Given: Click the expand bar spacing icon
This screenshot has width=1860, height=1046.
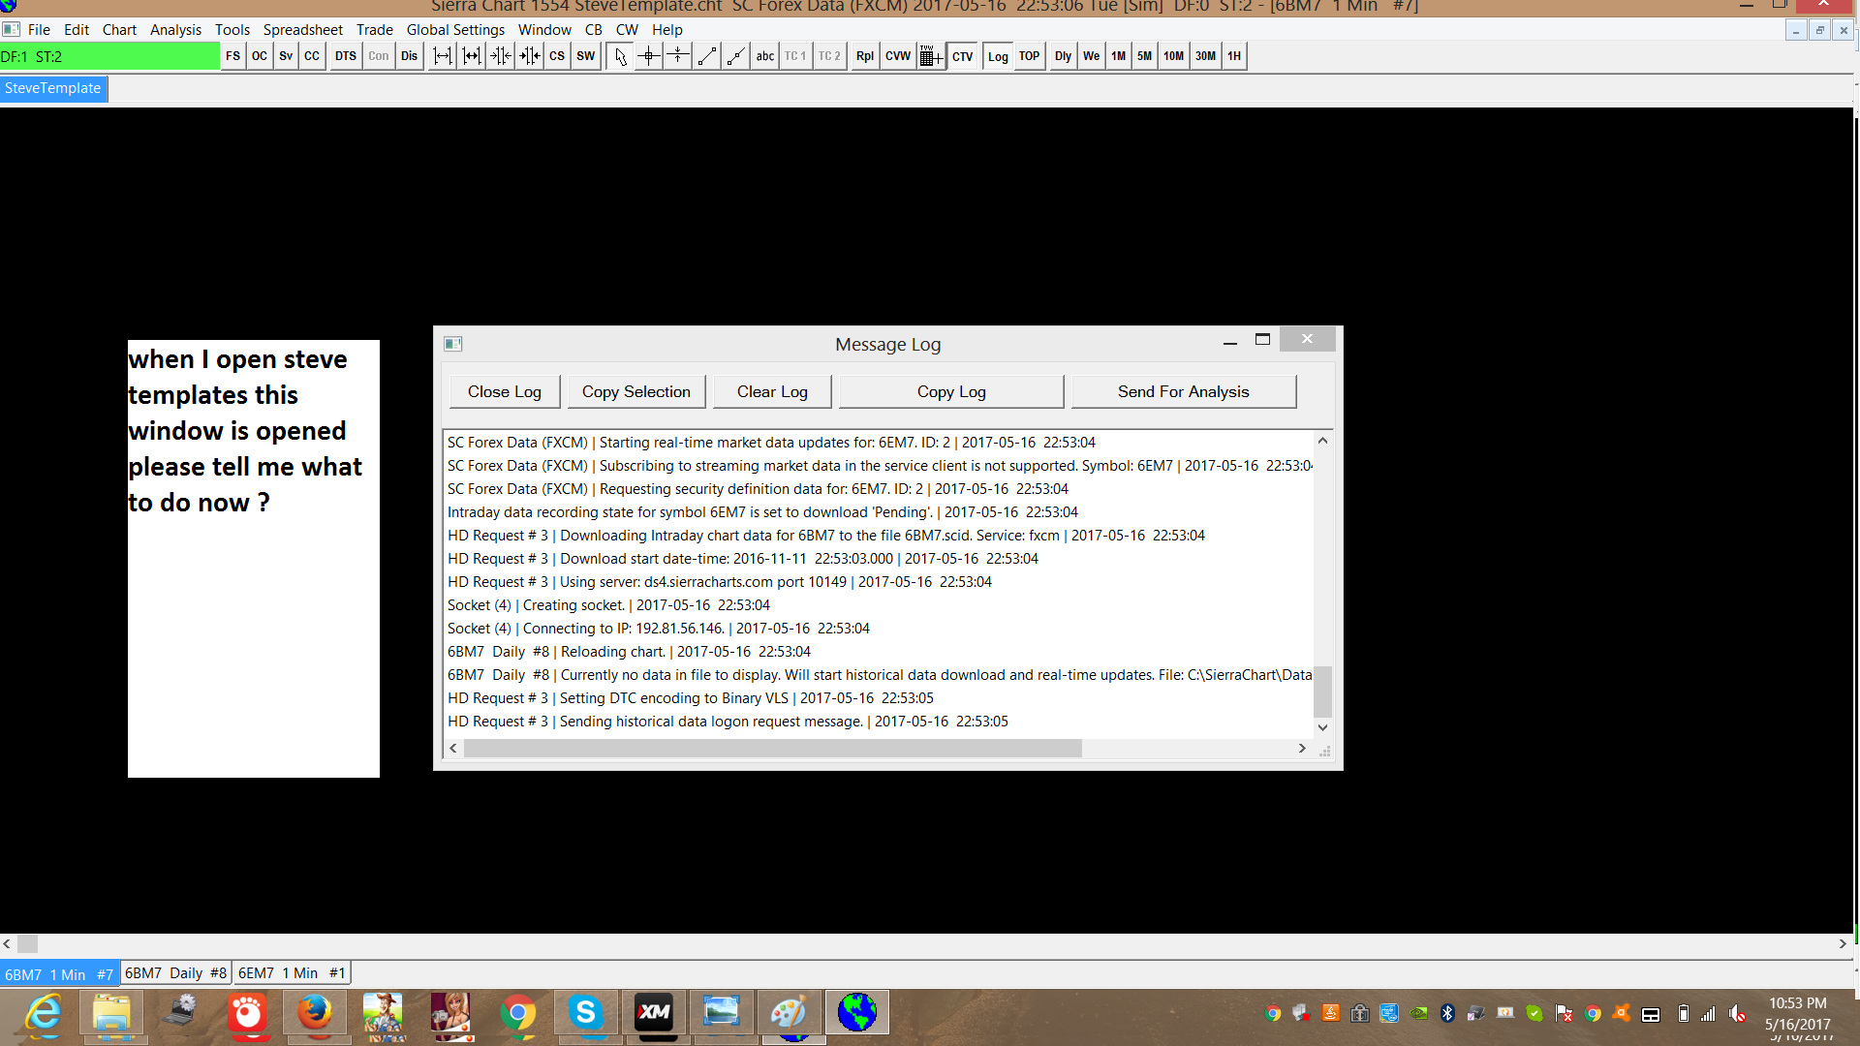Looking at the screenshot, I should click(442, 56).
